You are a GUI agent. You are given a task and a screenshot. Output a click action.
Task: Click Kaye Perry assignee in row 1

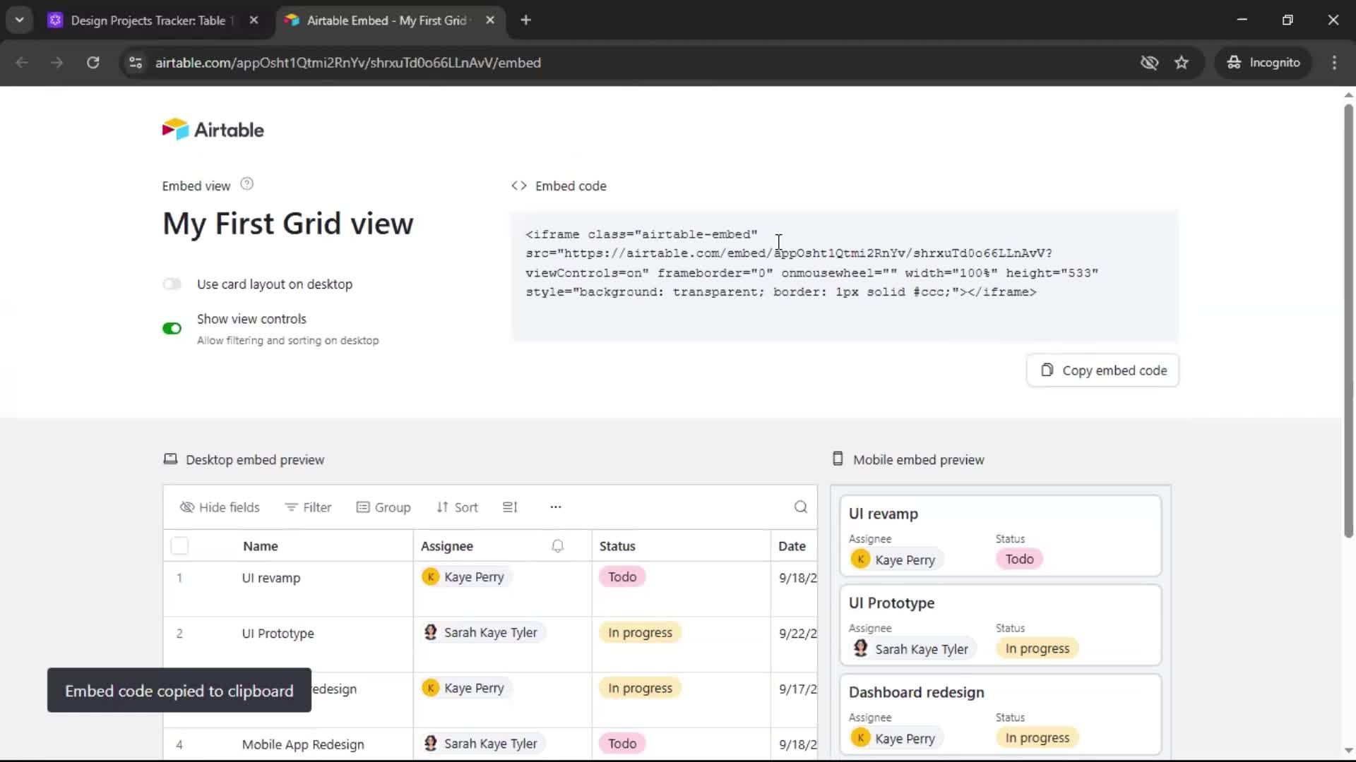point(466,577)
